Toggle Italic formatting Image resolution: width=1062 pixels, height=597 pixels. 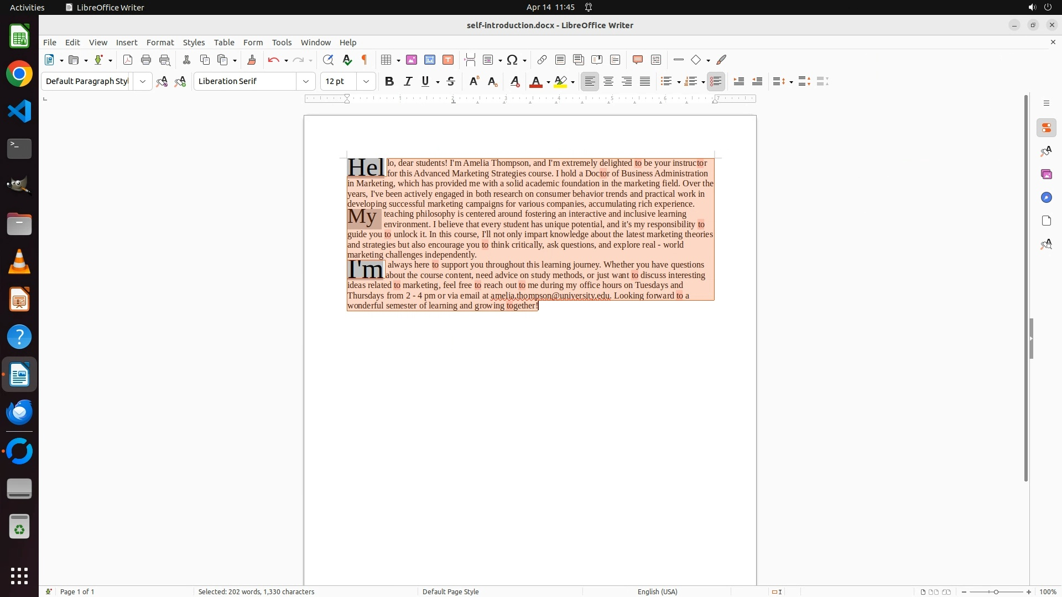click(408, 81)
